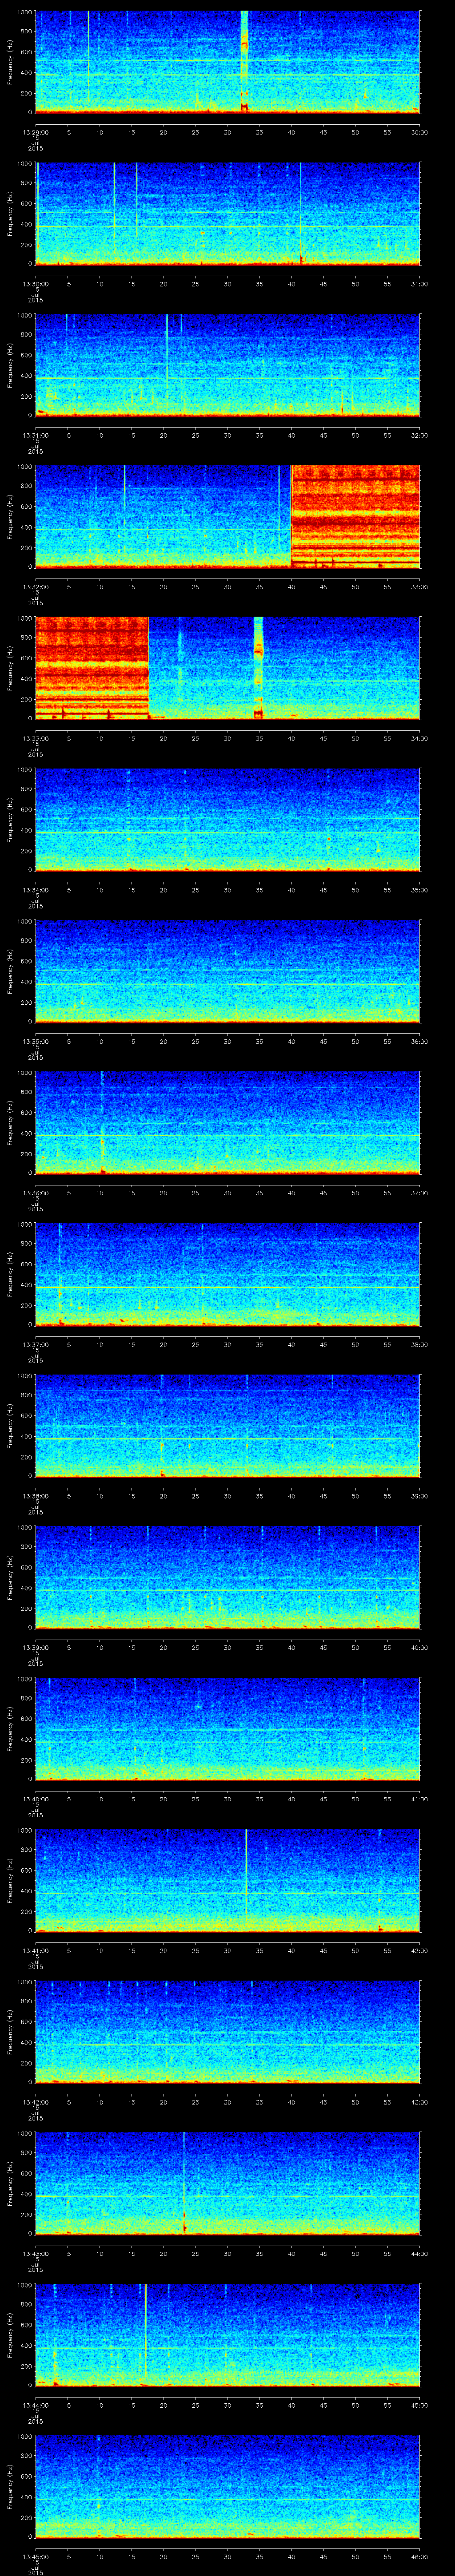Click the spectrogram panel starting at 13:39:00
Viewport: 455px width, 2576px height.
(227, 1577)
